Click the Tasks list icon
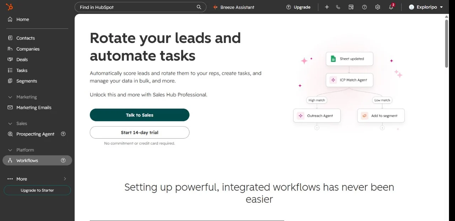Image resolution: width=455 pixels, height=221 pixels. 10,70
